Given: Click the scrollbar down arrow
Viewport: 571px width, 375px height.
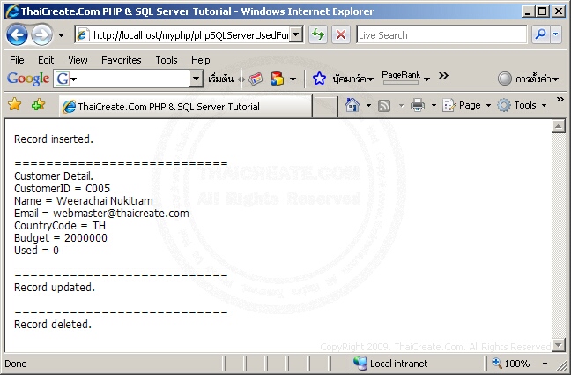Looking at the screenshot, I should [559, 345].
